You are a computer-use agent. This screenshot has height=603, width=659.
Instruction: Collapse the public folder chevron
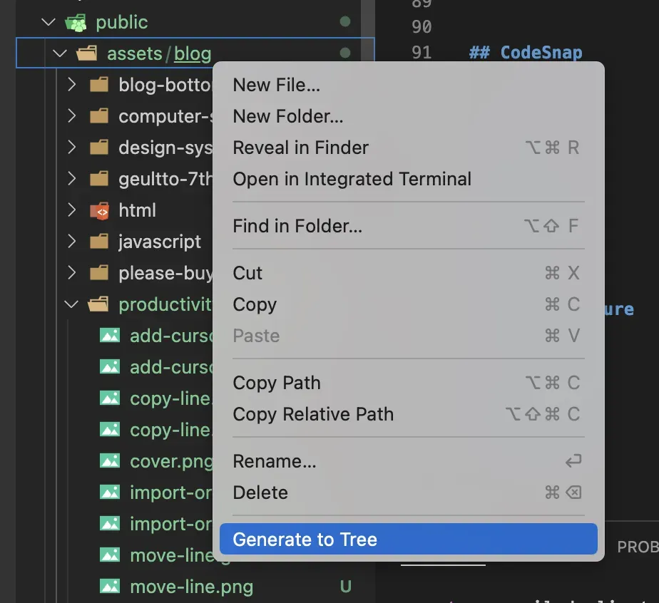tap(48, 21)
